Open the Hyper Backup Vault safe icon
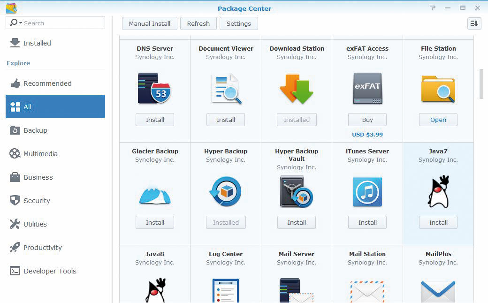 [296, 192]
